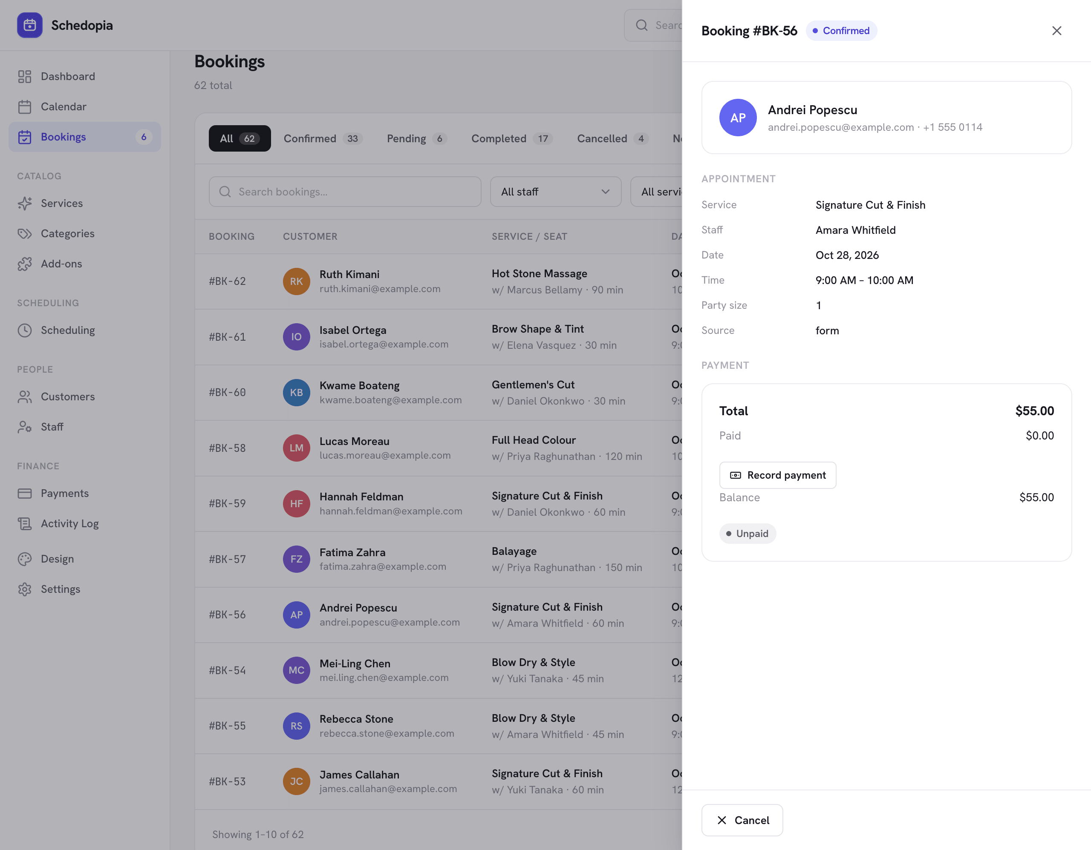Select the All 62 tab
Image resolution: width=1091 pixels, height=850 pixels.
pyautogui.click(x=240, y=138)
